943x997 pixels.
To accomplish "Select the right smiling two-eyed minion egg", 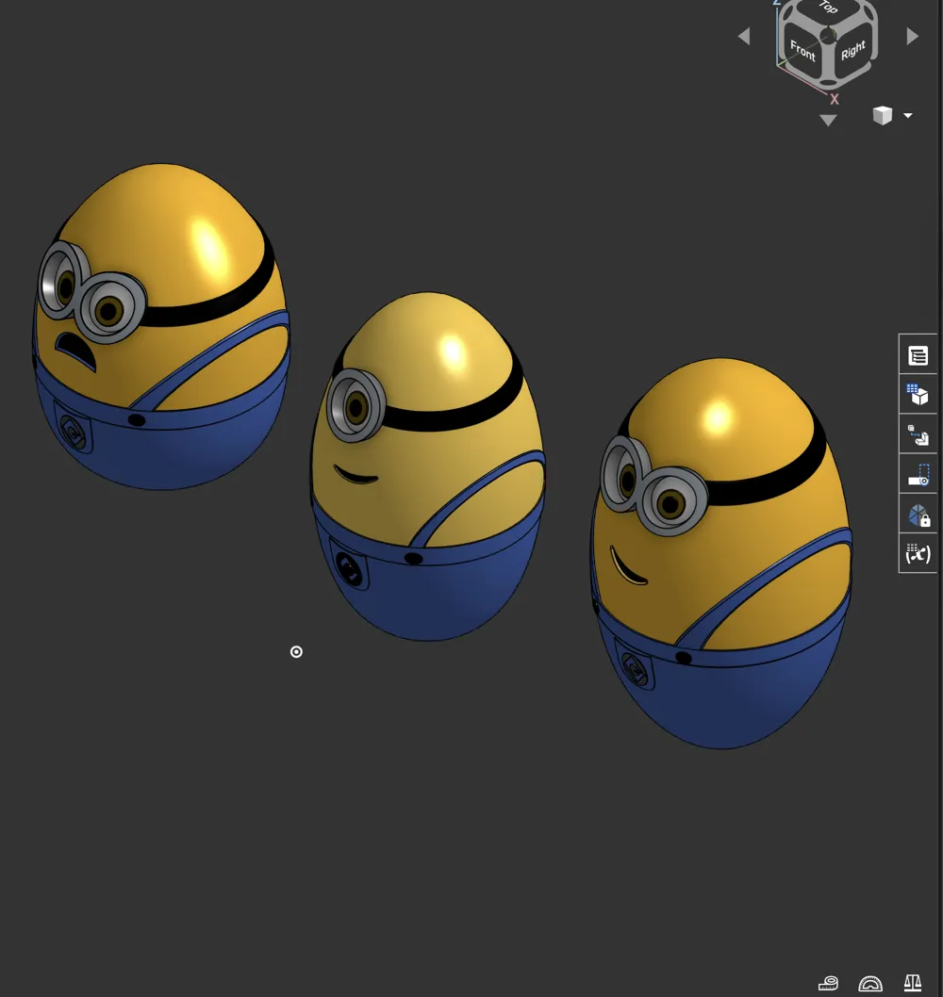I will click(x=721, y=553).
